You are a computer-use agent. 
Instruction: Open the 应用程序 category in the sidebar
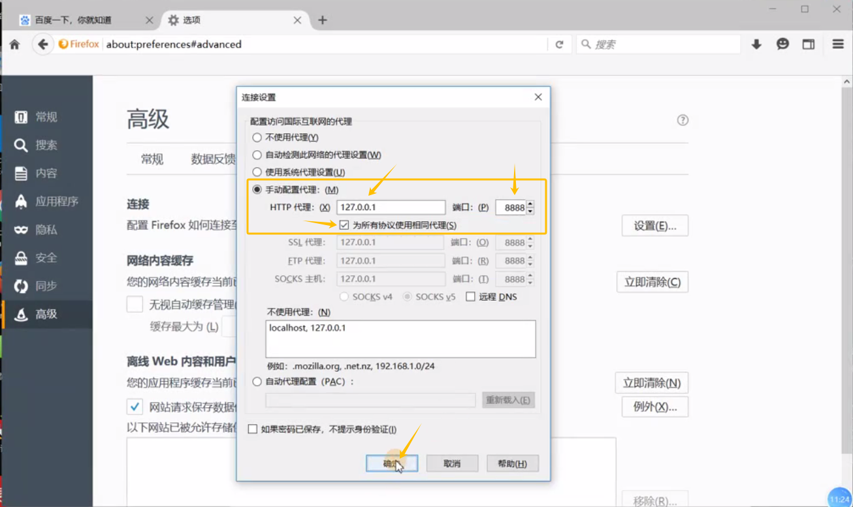pyautogui.click(x=46, y=202)
